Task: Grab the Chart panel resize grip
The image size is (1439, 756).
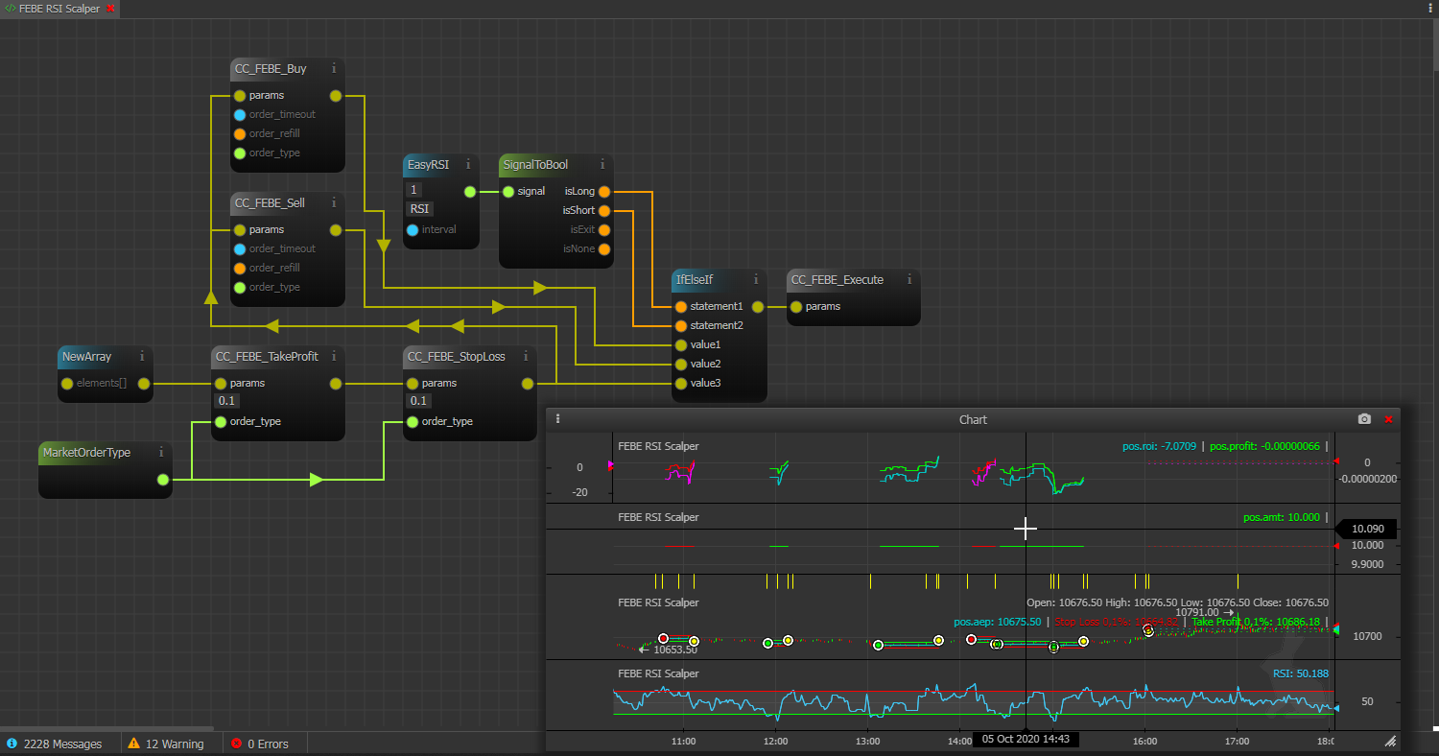Action: point(1390,742)
